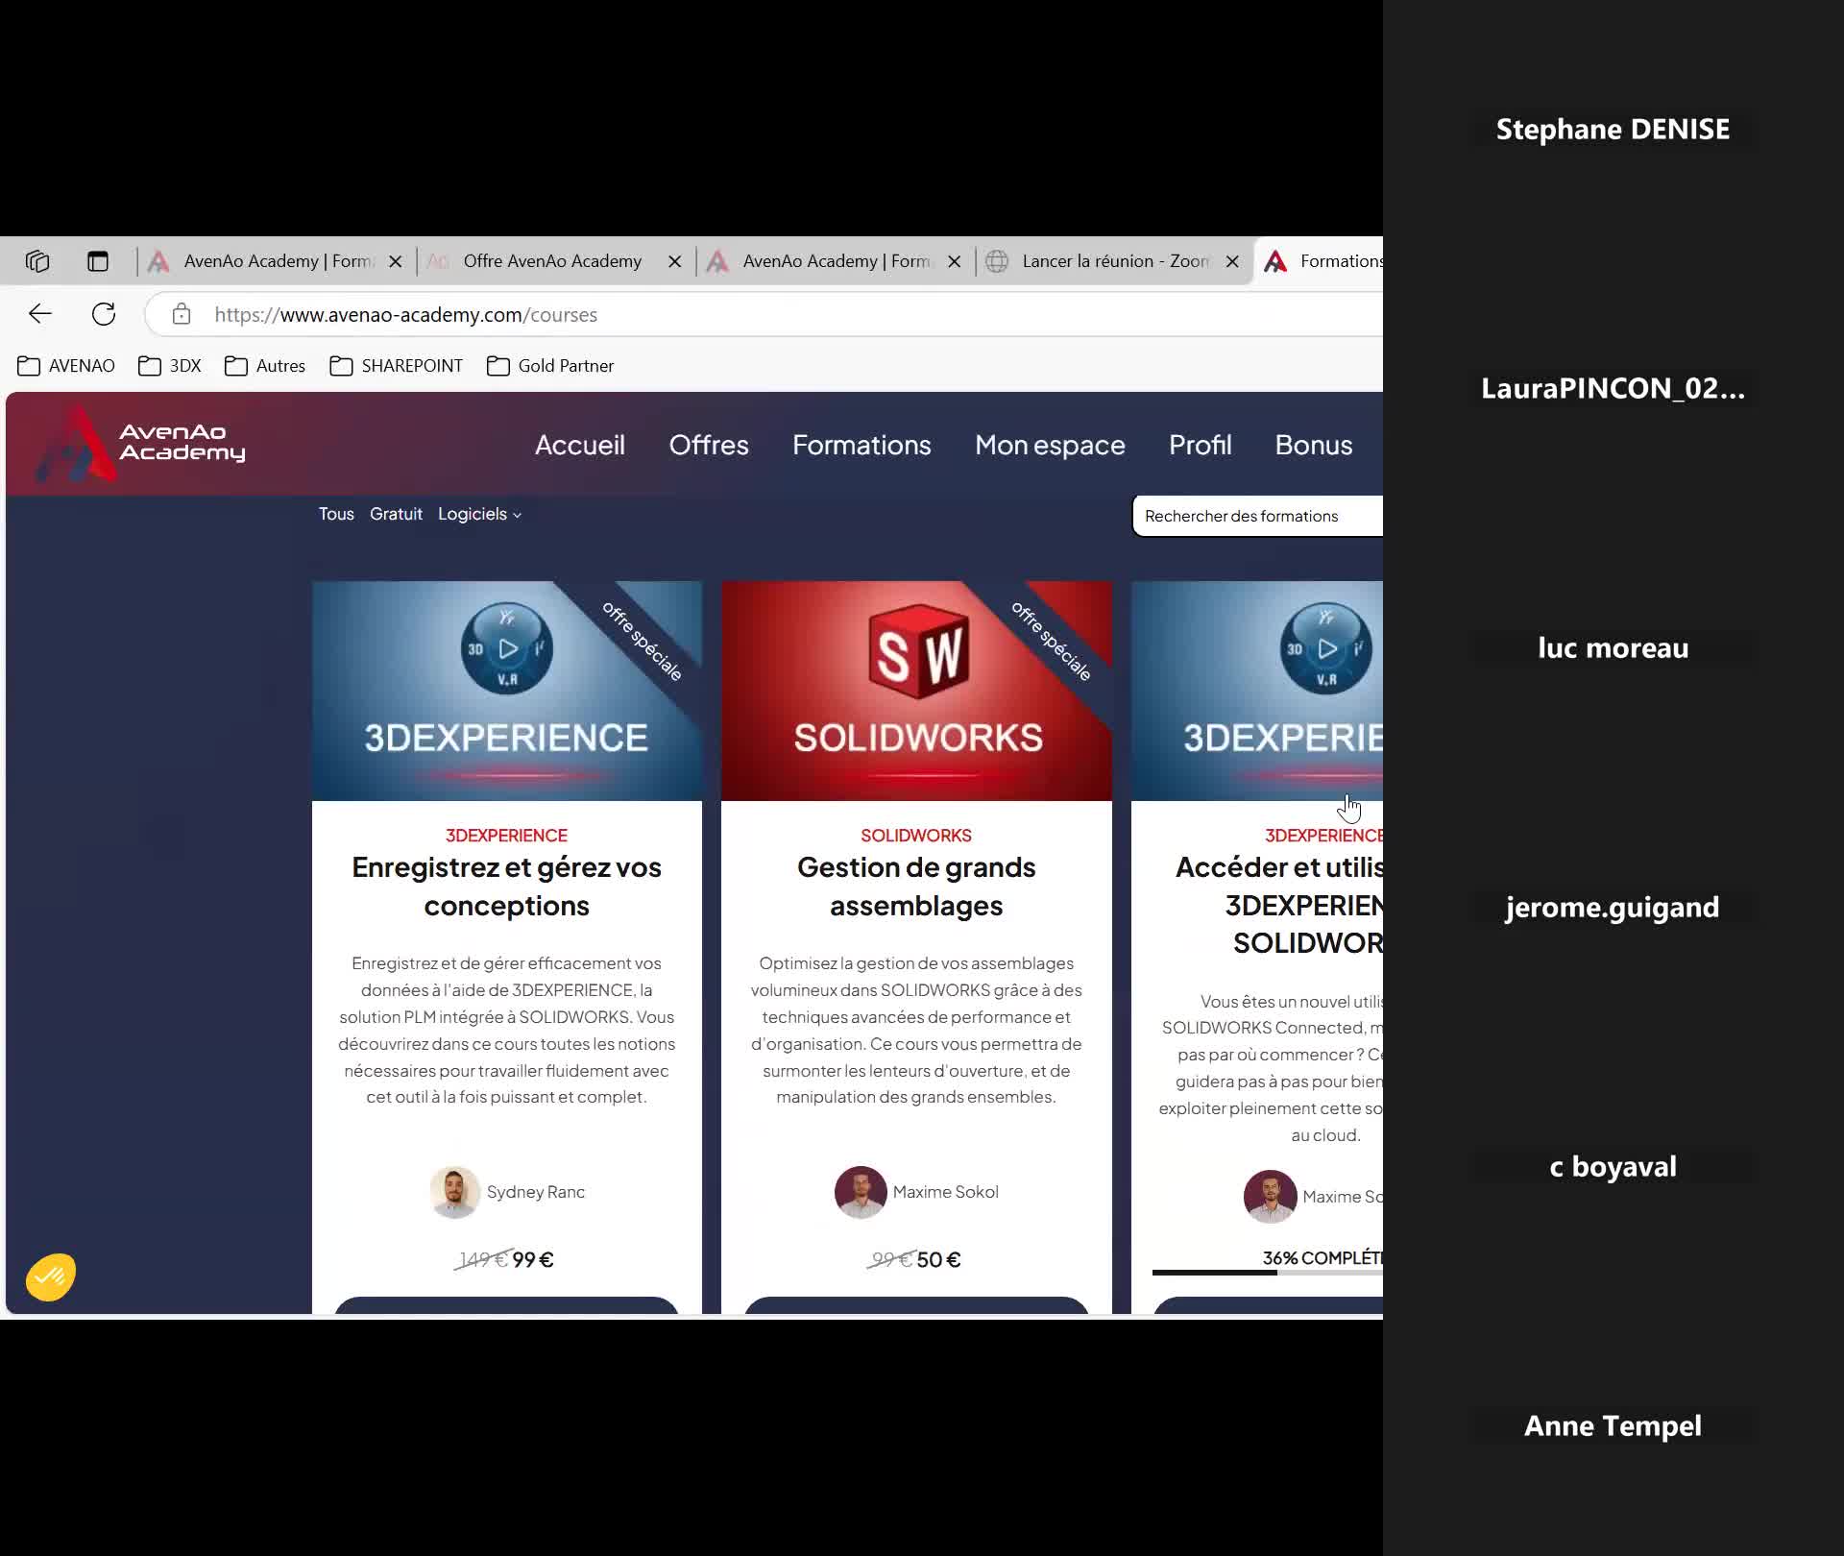The image size is (1844, 1556).
Task: Click the Rechercher des formations search box
Action: pyautogui.click(x=1258, y=516)
